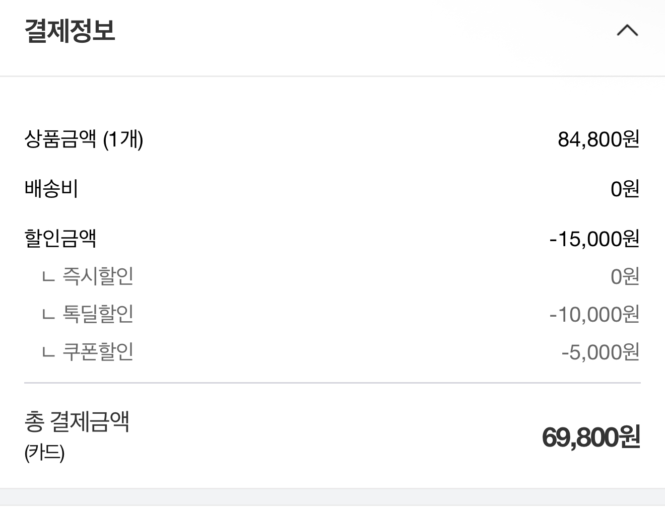Click the -15,000원 total discount value
The image size is (665, 514).
[594, 238]
